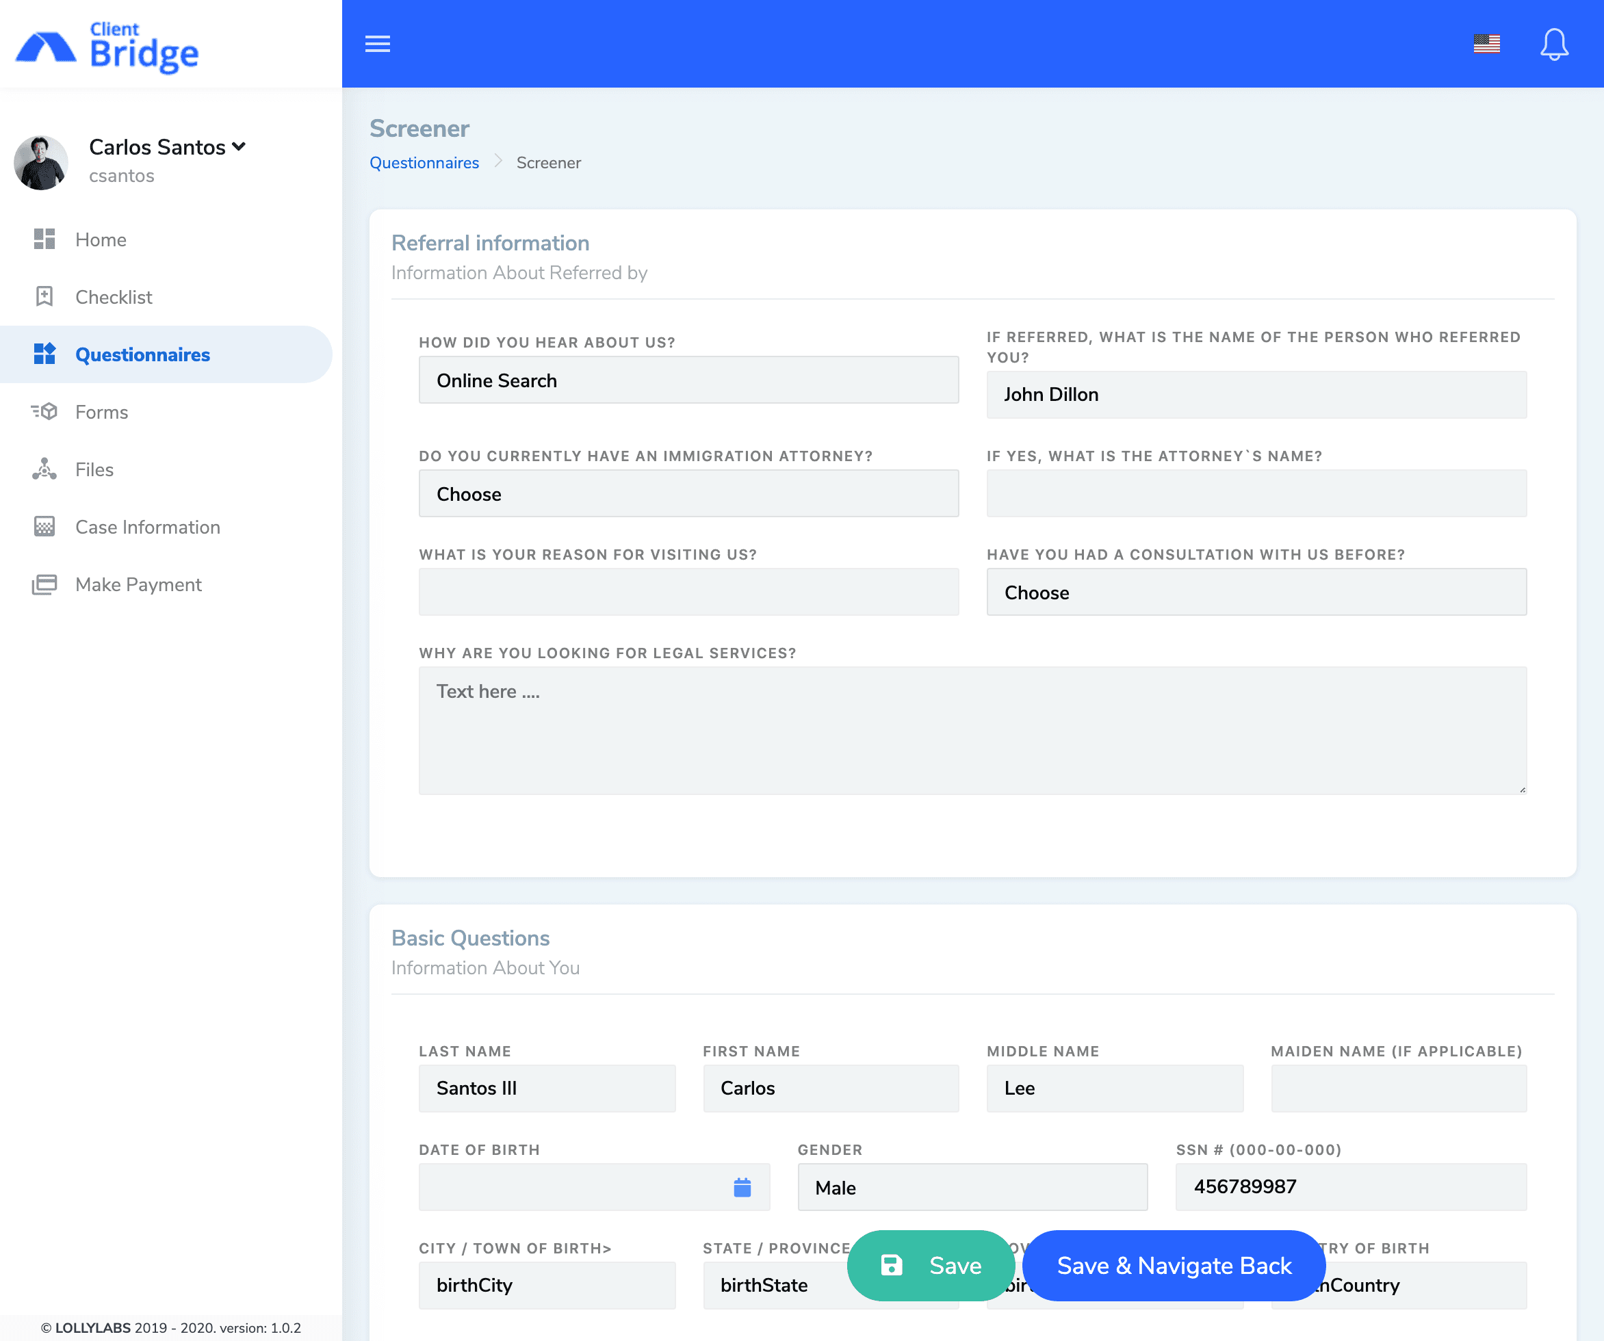
Task: Click the Home dashboard icon in sidebar
Action: coord(44,239)
